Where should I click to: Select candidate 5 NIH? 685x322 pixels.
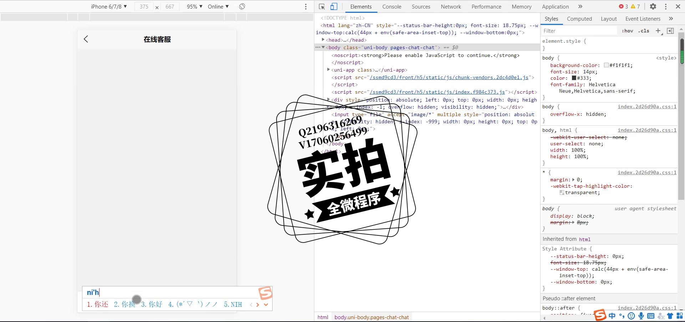(233, 304)
